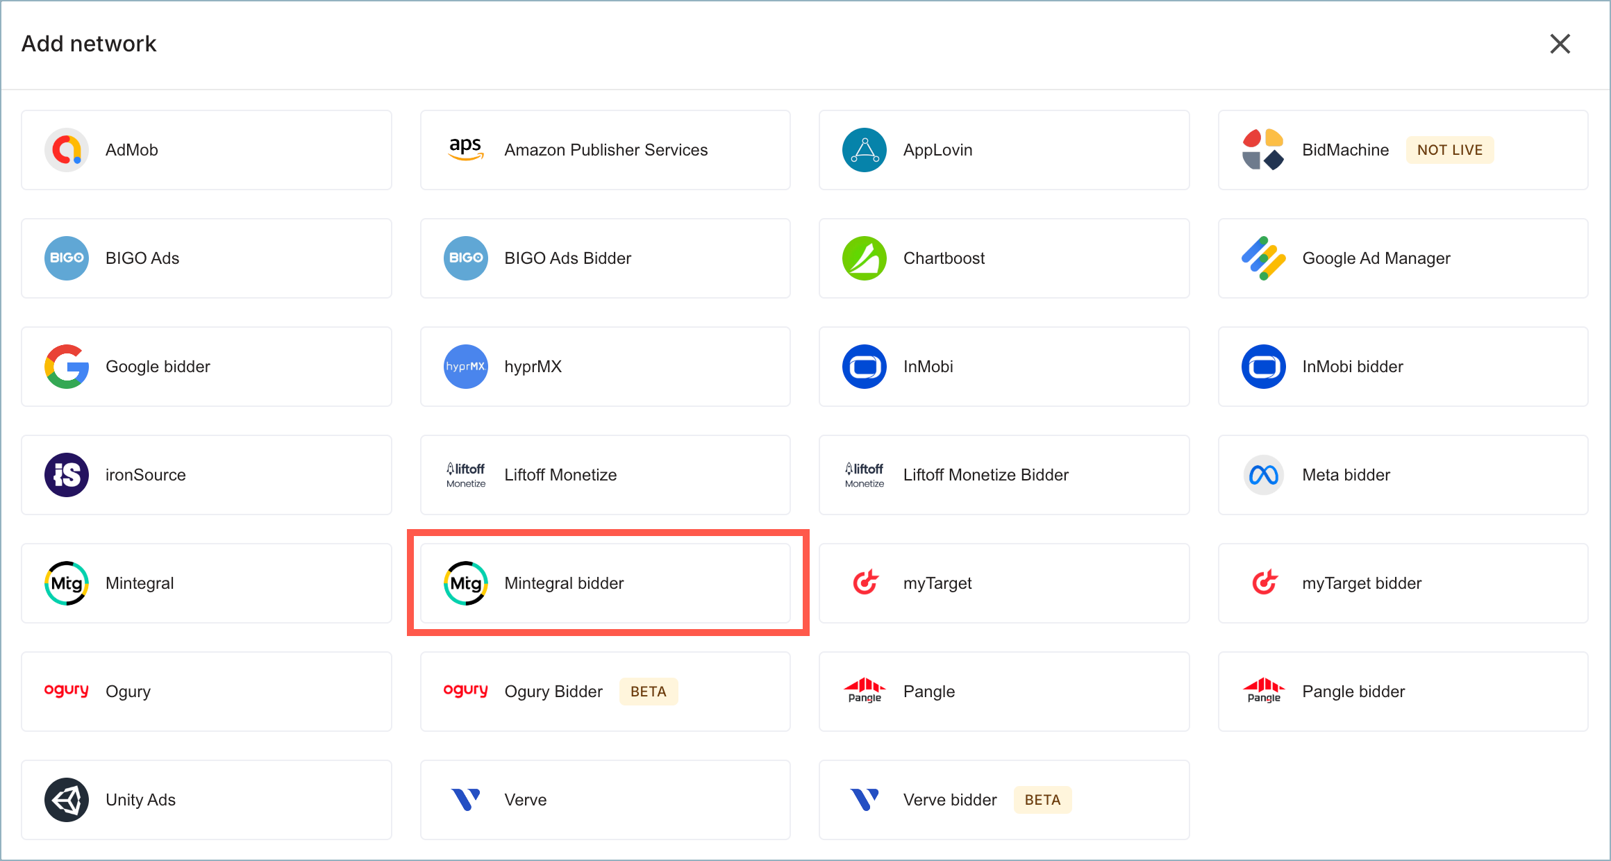The width and height of the screenshot is (1611, 861).
Task: Select Google bidder label
Action: [x=158, y=367]
